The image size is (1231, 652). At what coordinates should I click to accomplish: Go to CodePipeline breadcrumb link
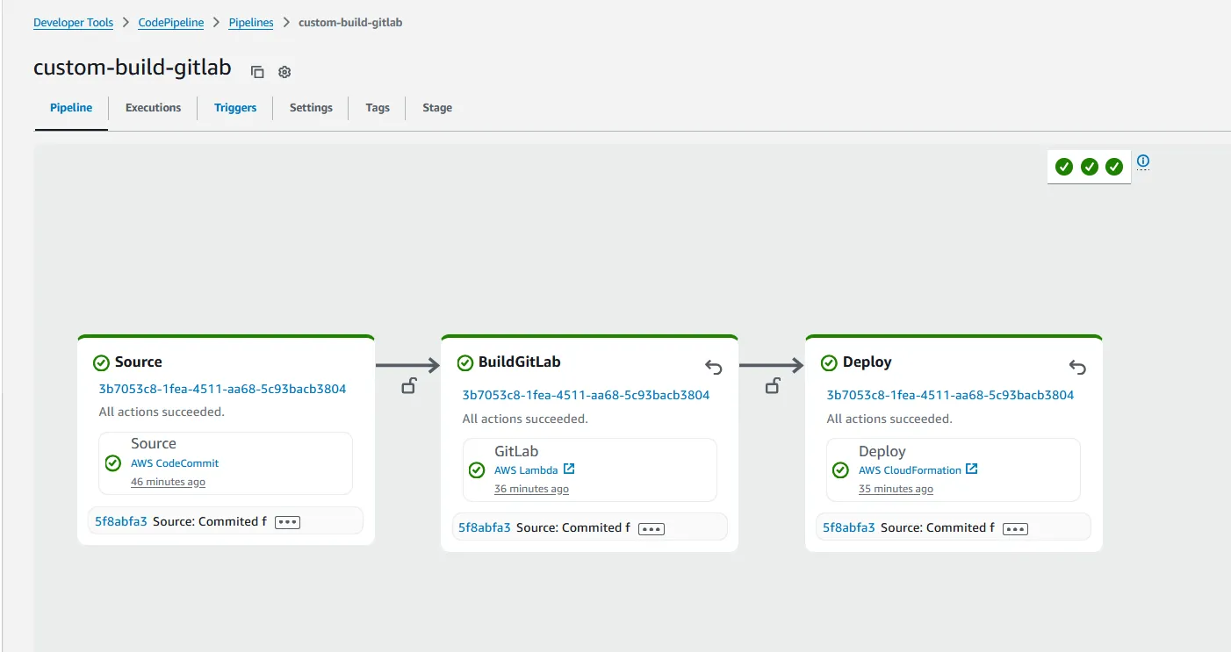tap(171, 23)
